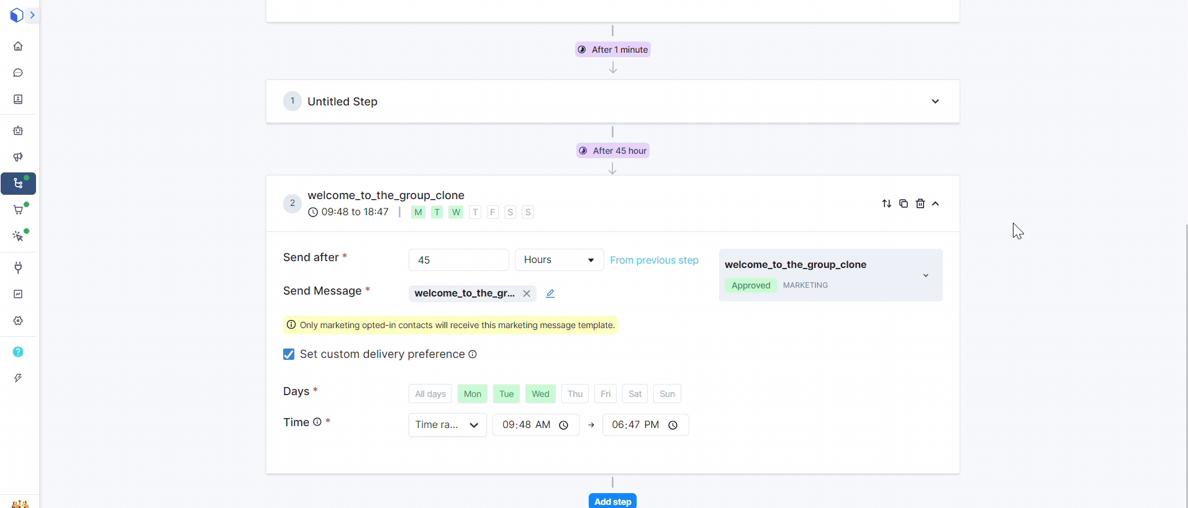Image resolution: width=1188 pixels, height=508 pixels.
Task: Duplicate step using the copy icon
Action: click(904, 203)
